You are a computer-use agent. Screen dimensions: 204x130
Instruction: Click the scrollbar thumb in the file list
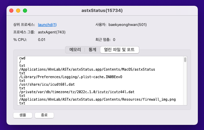click(x=185, y=60)
